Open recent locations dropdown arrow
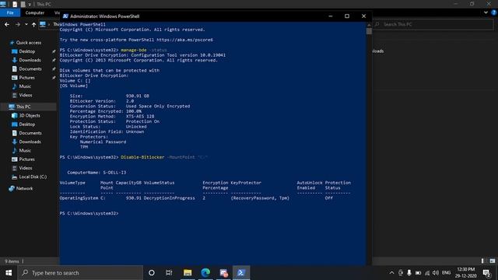Image resolution: width=498 pixels, height=280 pixels. [x=26, y=24]
